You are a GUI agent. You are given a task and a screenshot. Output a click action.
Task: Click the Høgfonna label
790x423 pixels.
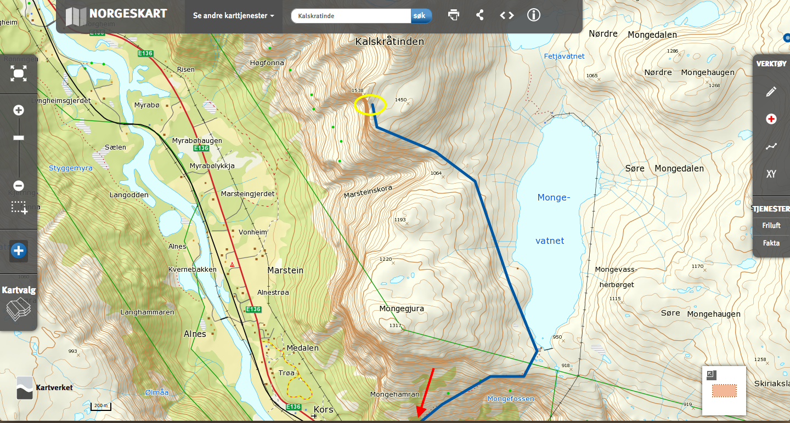267,62
